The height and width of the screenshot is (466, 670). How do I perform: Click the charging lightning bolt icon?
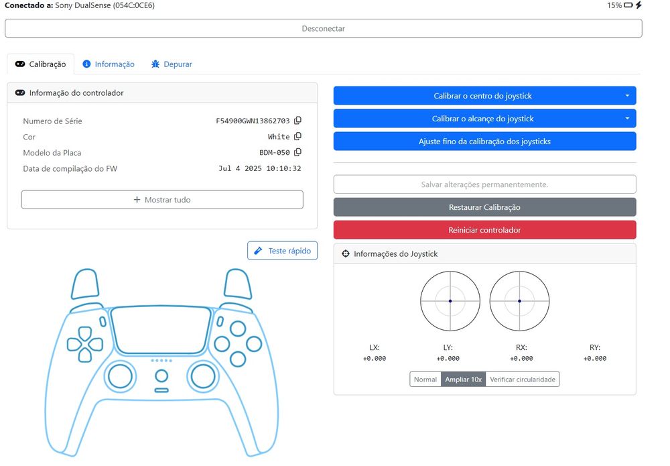tap(639, 5)
